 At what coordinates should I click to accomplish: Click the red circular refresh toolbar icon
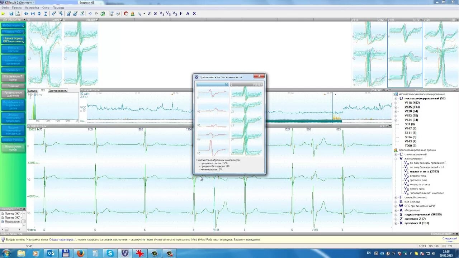(126, 14)
